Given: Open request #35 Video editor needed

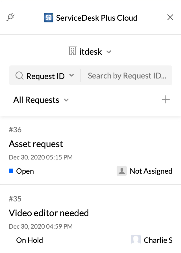Looking at the screenshot, I should pos(49,213).
